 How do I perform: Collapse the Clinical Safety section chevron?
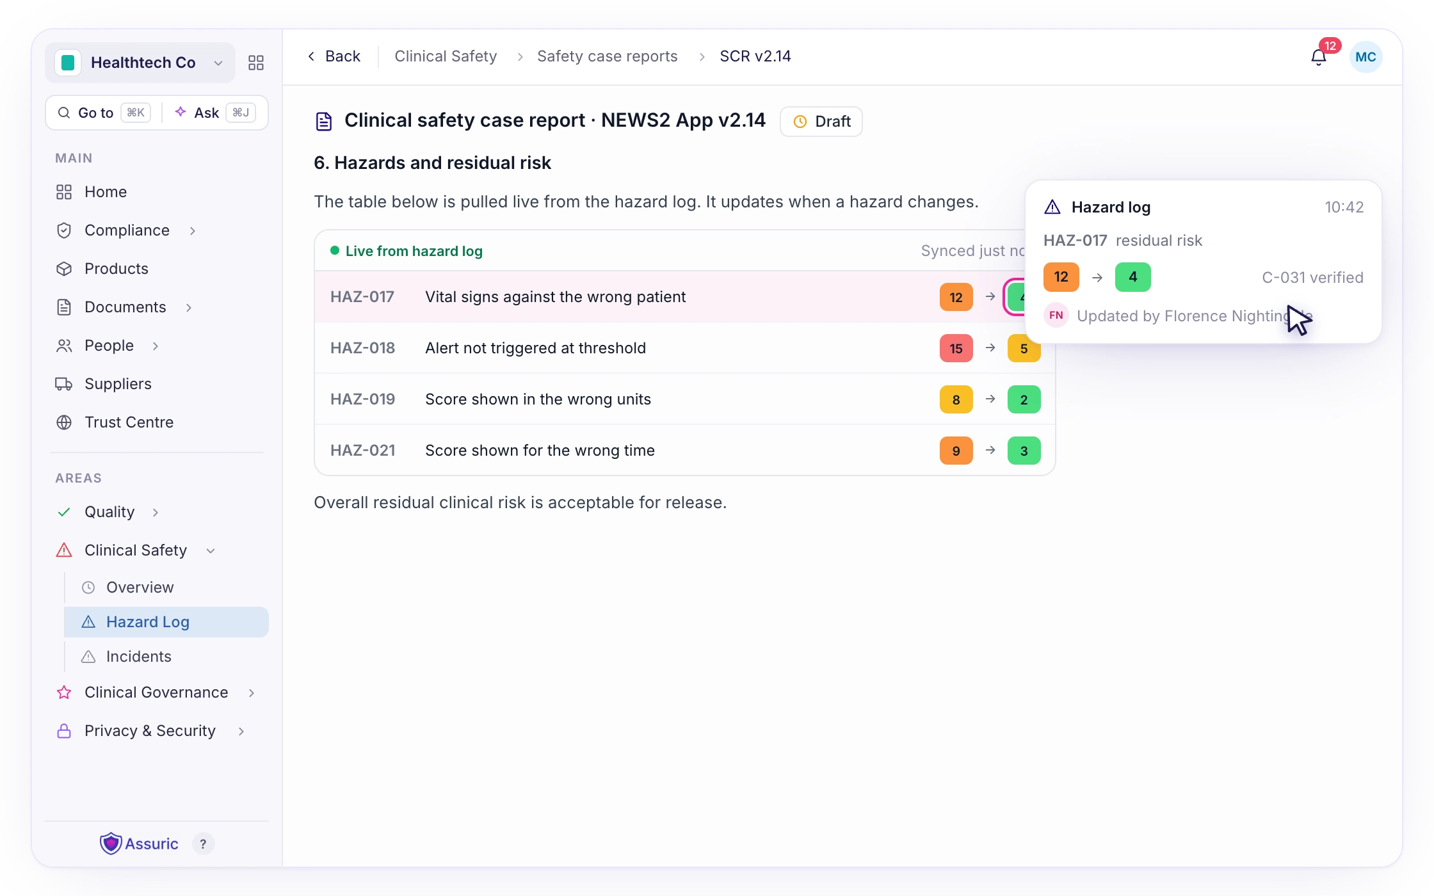[211, 550]
